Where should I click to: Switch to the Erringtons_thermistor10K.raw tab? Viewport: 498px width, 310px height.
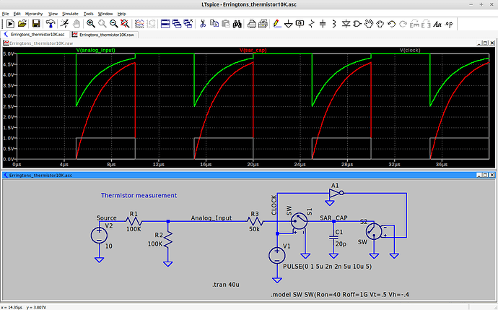pos(103,34)
